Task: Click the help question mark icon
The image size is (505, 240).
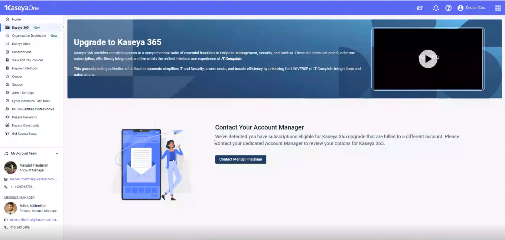Action: click(x=448, y=8)
